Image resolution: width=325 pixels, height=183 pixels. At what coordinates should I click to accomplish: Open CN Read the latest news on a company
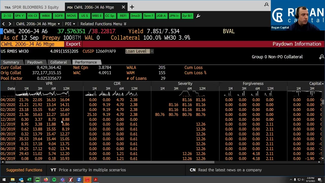pyautogui.click(x=226, y=170)
